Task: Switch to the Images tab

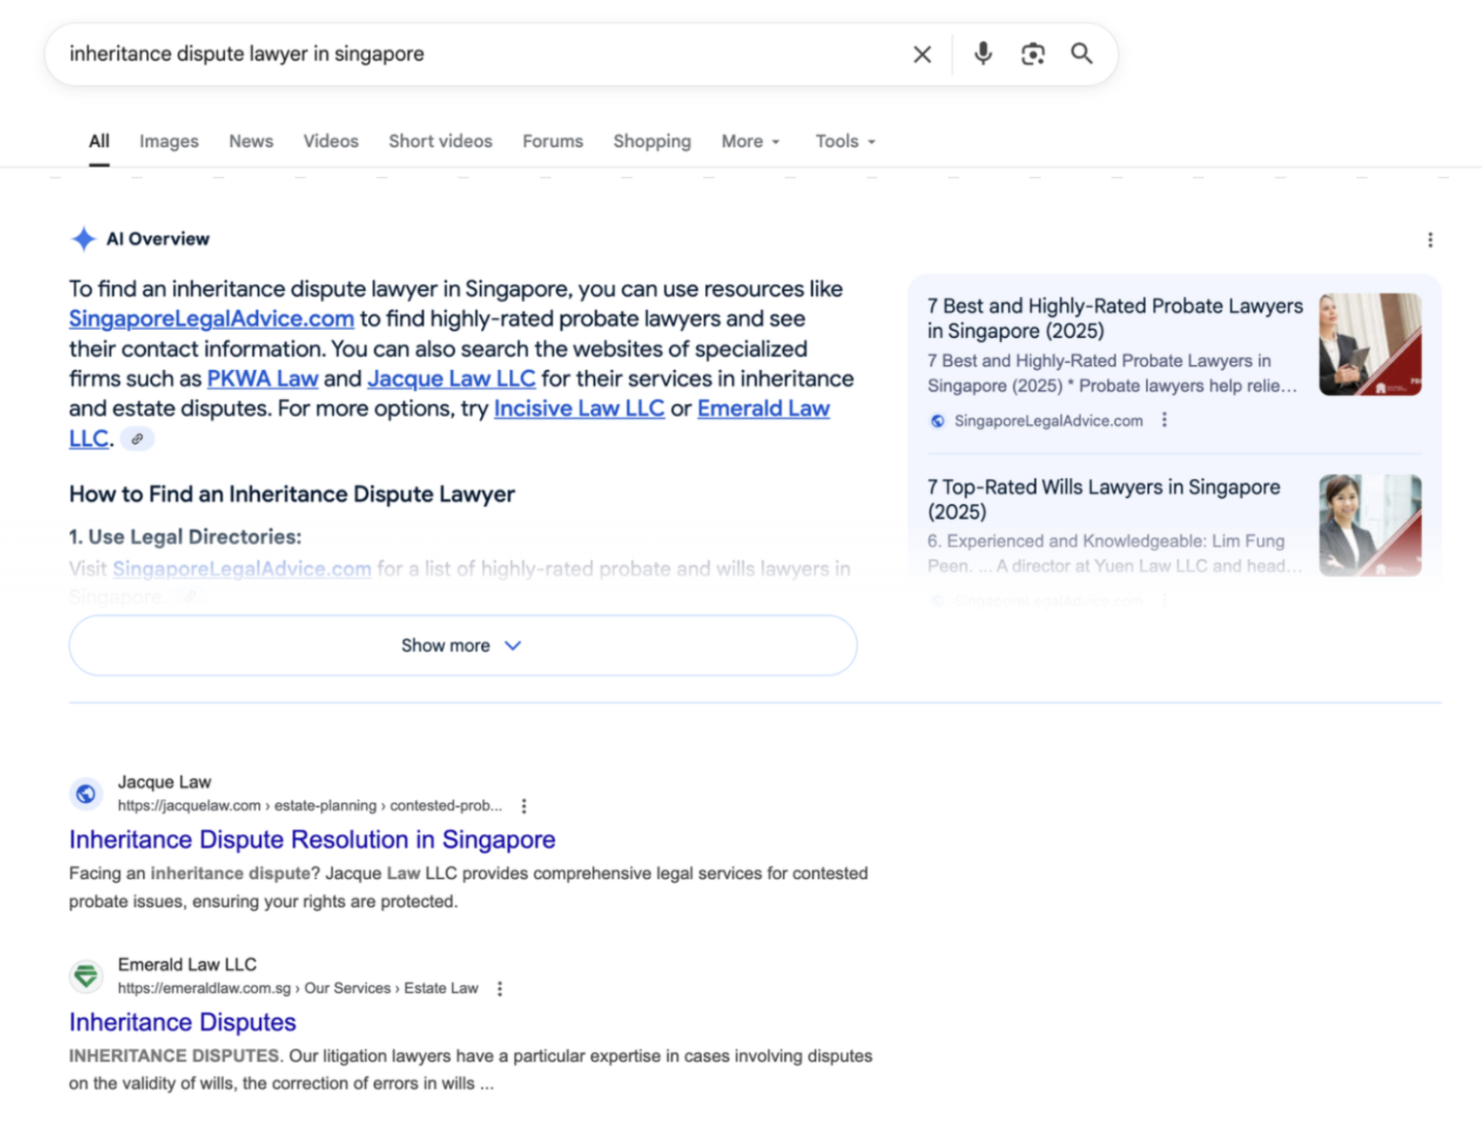Action: 168,141
